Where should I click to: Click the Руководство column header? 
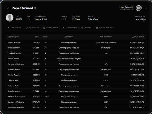click(14, 37)
